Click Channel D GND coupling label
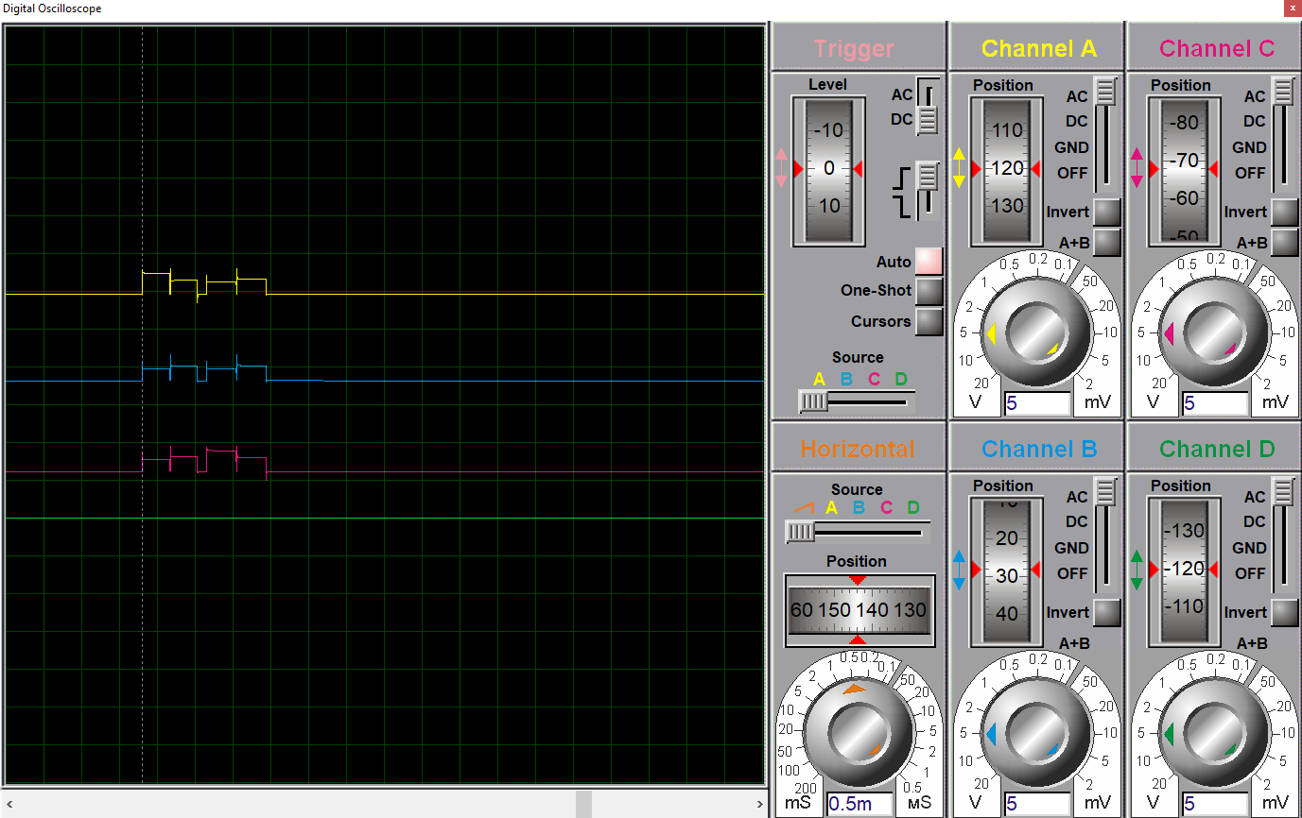Screen dimensions: 1302x818 [x=1249, y=548]
